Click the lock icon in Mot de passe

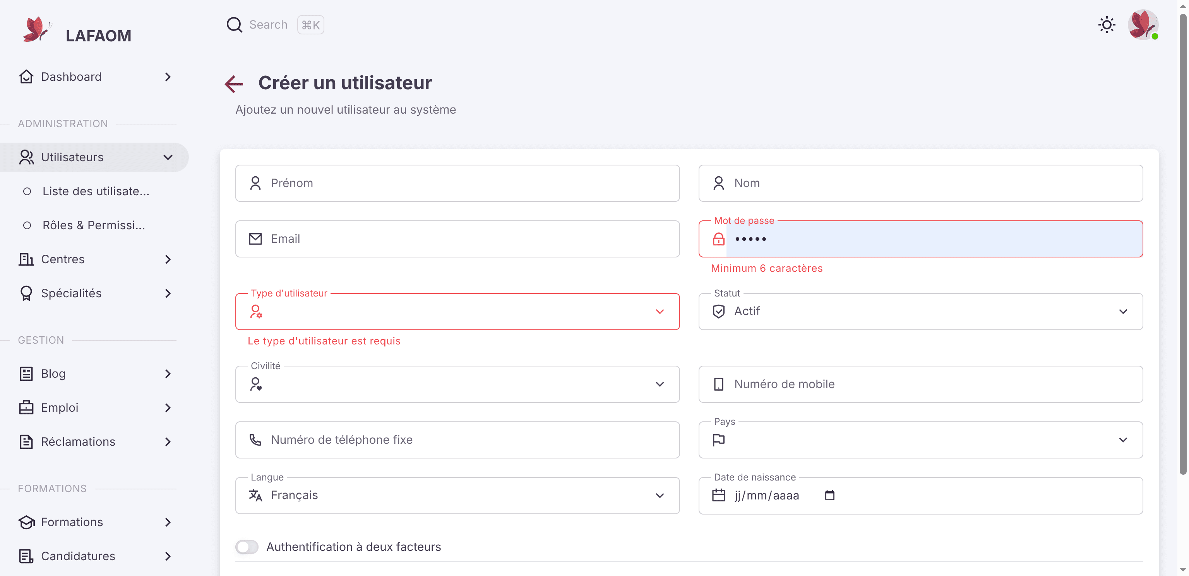pyautogui.click(x=718, y=239)
